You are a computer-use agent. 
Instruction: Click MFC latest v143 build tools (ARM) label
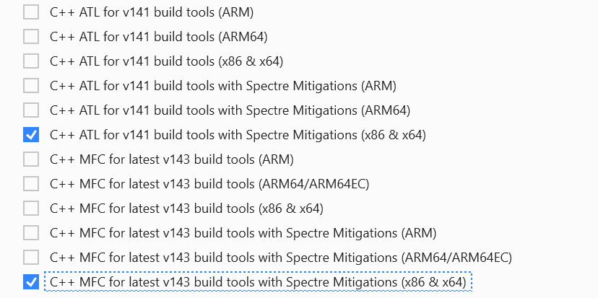(x=172, y=159)
